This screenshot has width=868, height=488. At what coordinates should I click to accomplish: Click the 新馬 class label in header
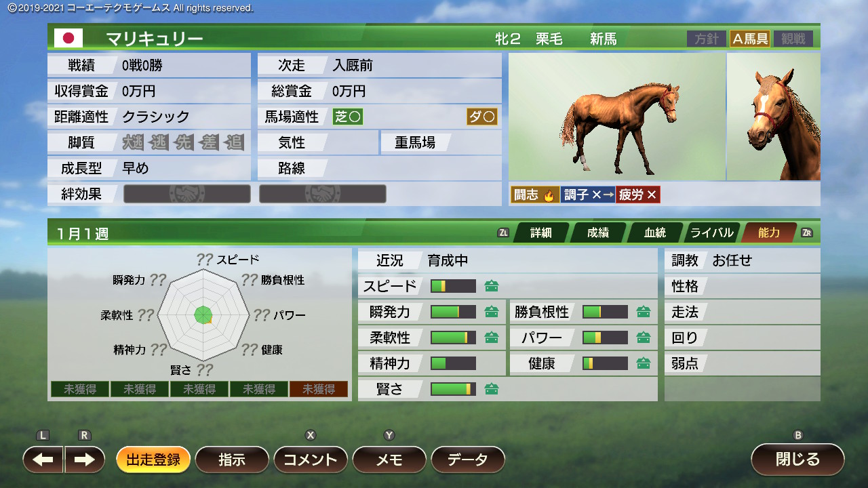(x=604, y=39)
